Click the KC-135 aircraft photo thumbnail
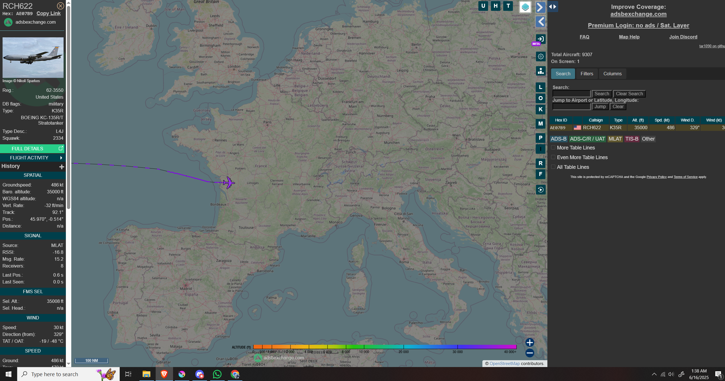The height and width of the screenshot is (381, 725). (x=33, y=57)
